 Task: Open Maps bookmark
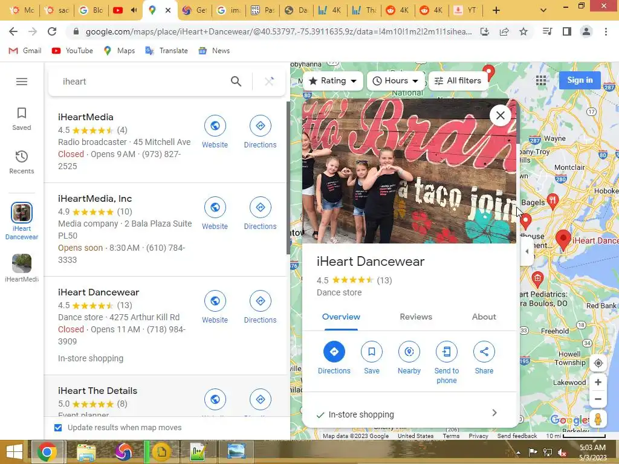(x=119, y=51)
